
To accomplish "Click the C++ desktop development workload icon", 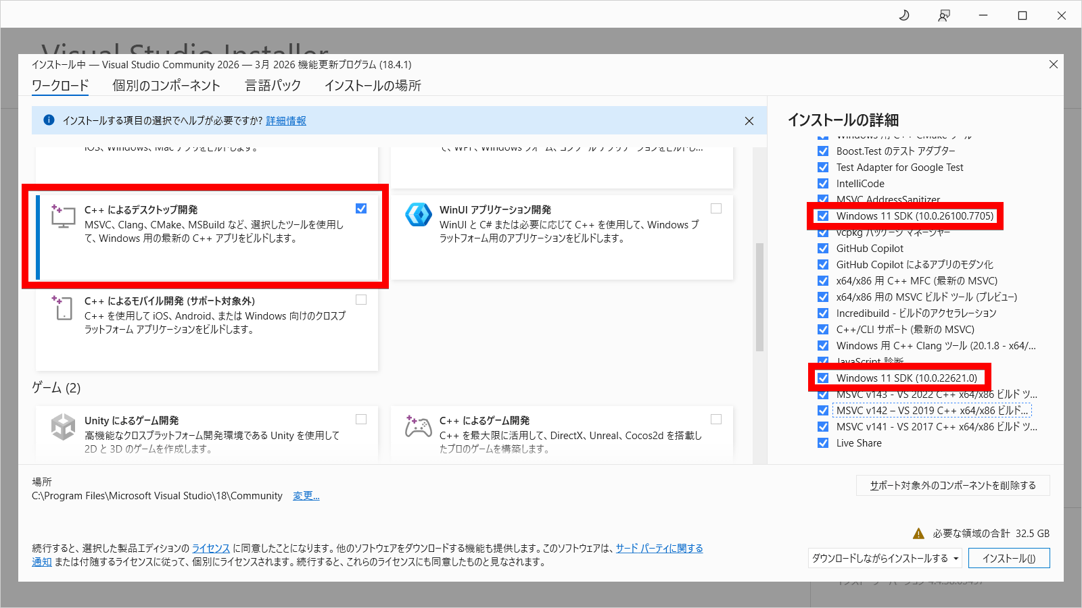I will [x=63, y=216].
